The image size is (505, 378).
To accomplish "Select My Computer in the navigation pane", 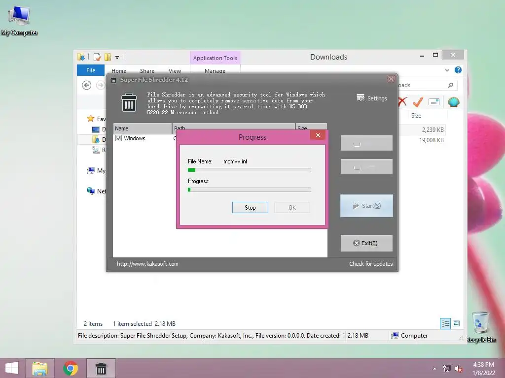I will coord(97,171).
